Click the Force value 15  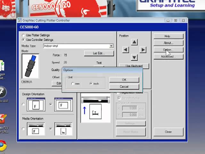pyautogui.click(x=65, y=55)
